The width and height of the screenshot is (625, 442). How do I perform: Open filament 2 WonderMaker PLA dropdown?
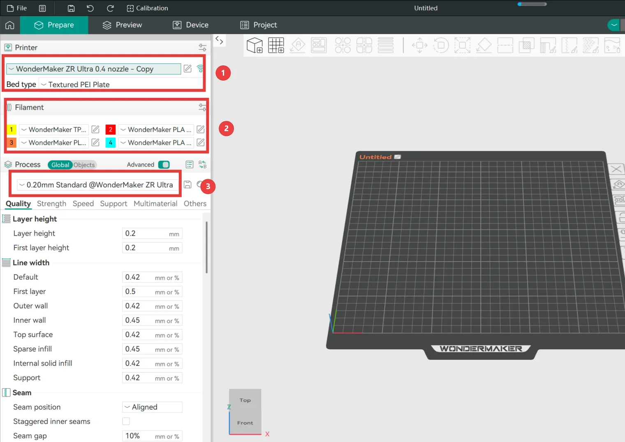pyautogui.click(x=156, y=130)
